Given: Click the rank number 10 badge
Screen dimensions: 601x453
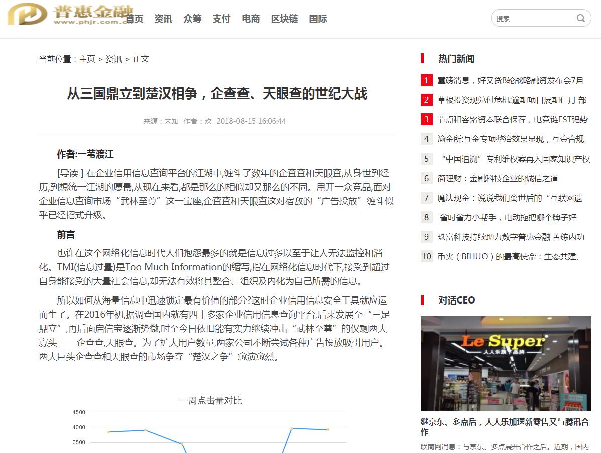Looking at the screenshot, I should (426, 256).
